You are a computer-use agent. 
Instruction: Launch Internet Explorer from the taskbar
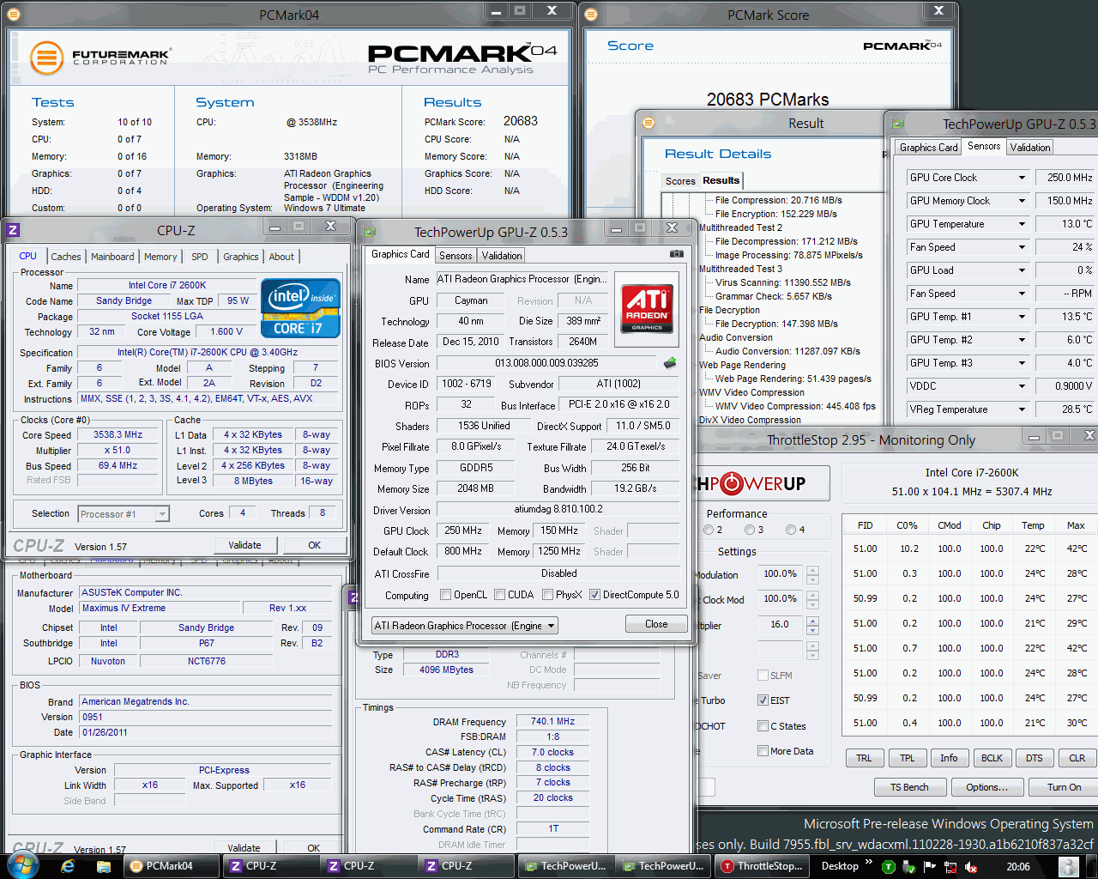pos(68,866)
